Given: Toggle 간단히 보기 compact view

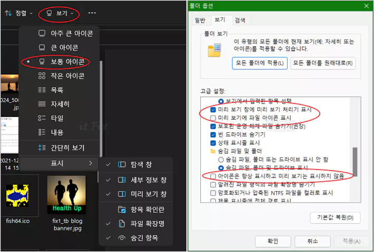Looking at the screenshot, I should 59,148.
